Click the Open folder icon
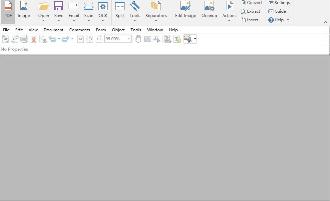 pyautogui.click(x=44, y=6)
